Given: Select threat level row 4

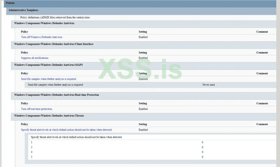Looking at the screenshot, I should pyautogui.click(x=152, y=152).
